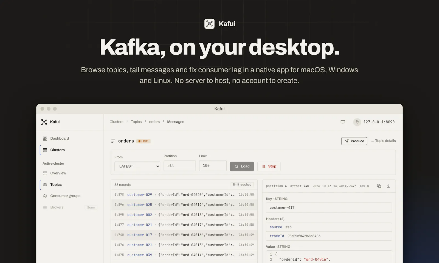Click the Messages breadcrumb
Viewport: 439px width, 263px height.
pos(176,122)
